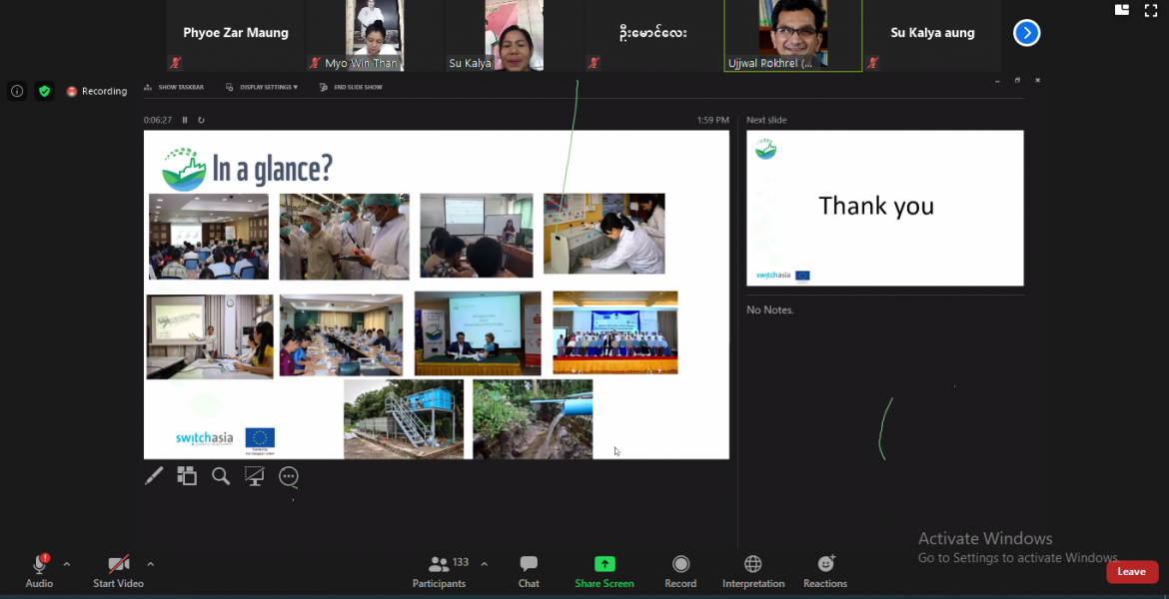Leave the meeting
This screenshot has height=599, width=1169.
(x=1132, y=571)
